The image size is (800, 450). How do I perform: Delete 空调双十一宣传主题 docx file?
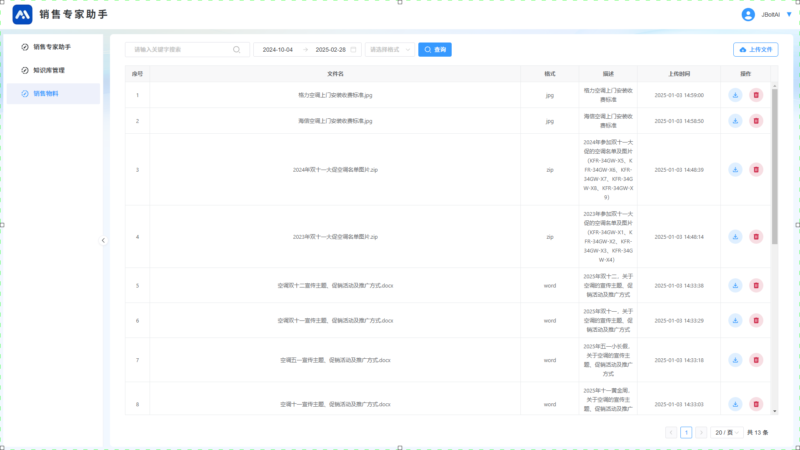[x=756, y=320]
